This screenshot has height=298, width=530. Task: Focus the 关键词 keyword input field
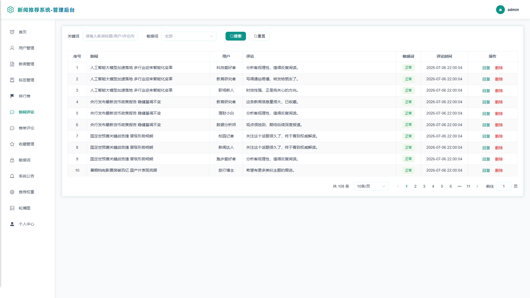coord(110,36)
